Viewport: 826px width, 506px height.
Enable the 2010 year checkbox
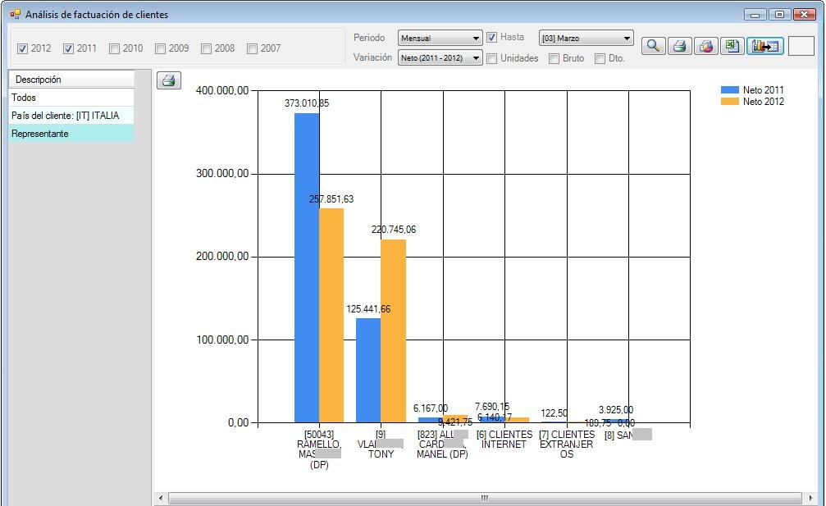click(x=114, y=49)
